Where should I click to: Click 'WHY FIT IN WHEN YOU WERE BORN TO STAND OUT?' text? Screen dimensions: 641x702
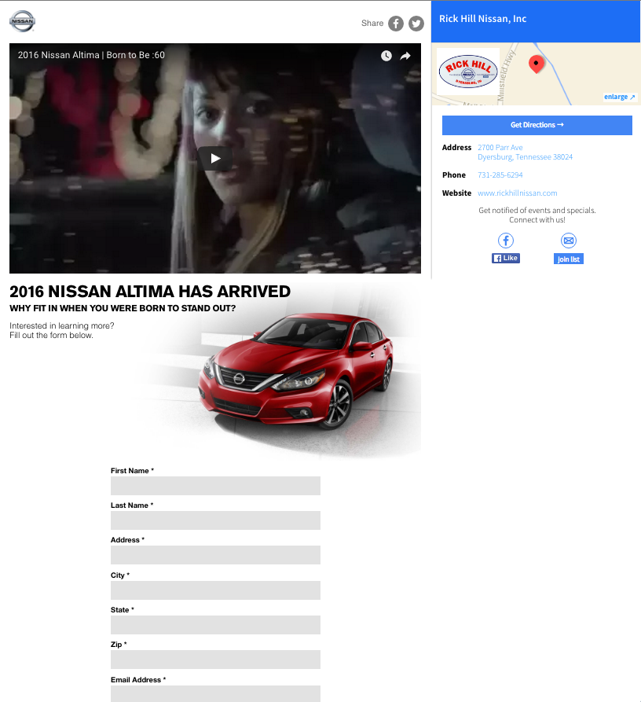[x=123, y=308]
